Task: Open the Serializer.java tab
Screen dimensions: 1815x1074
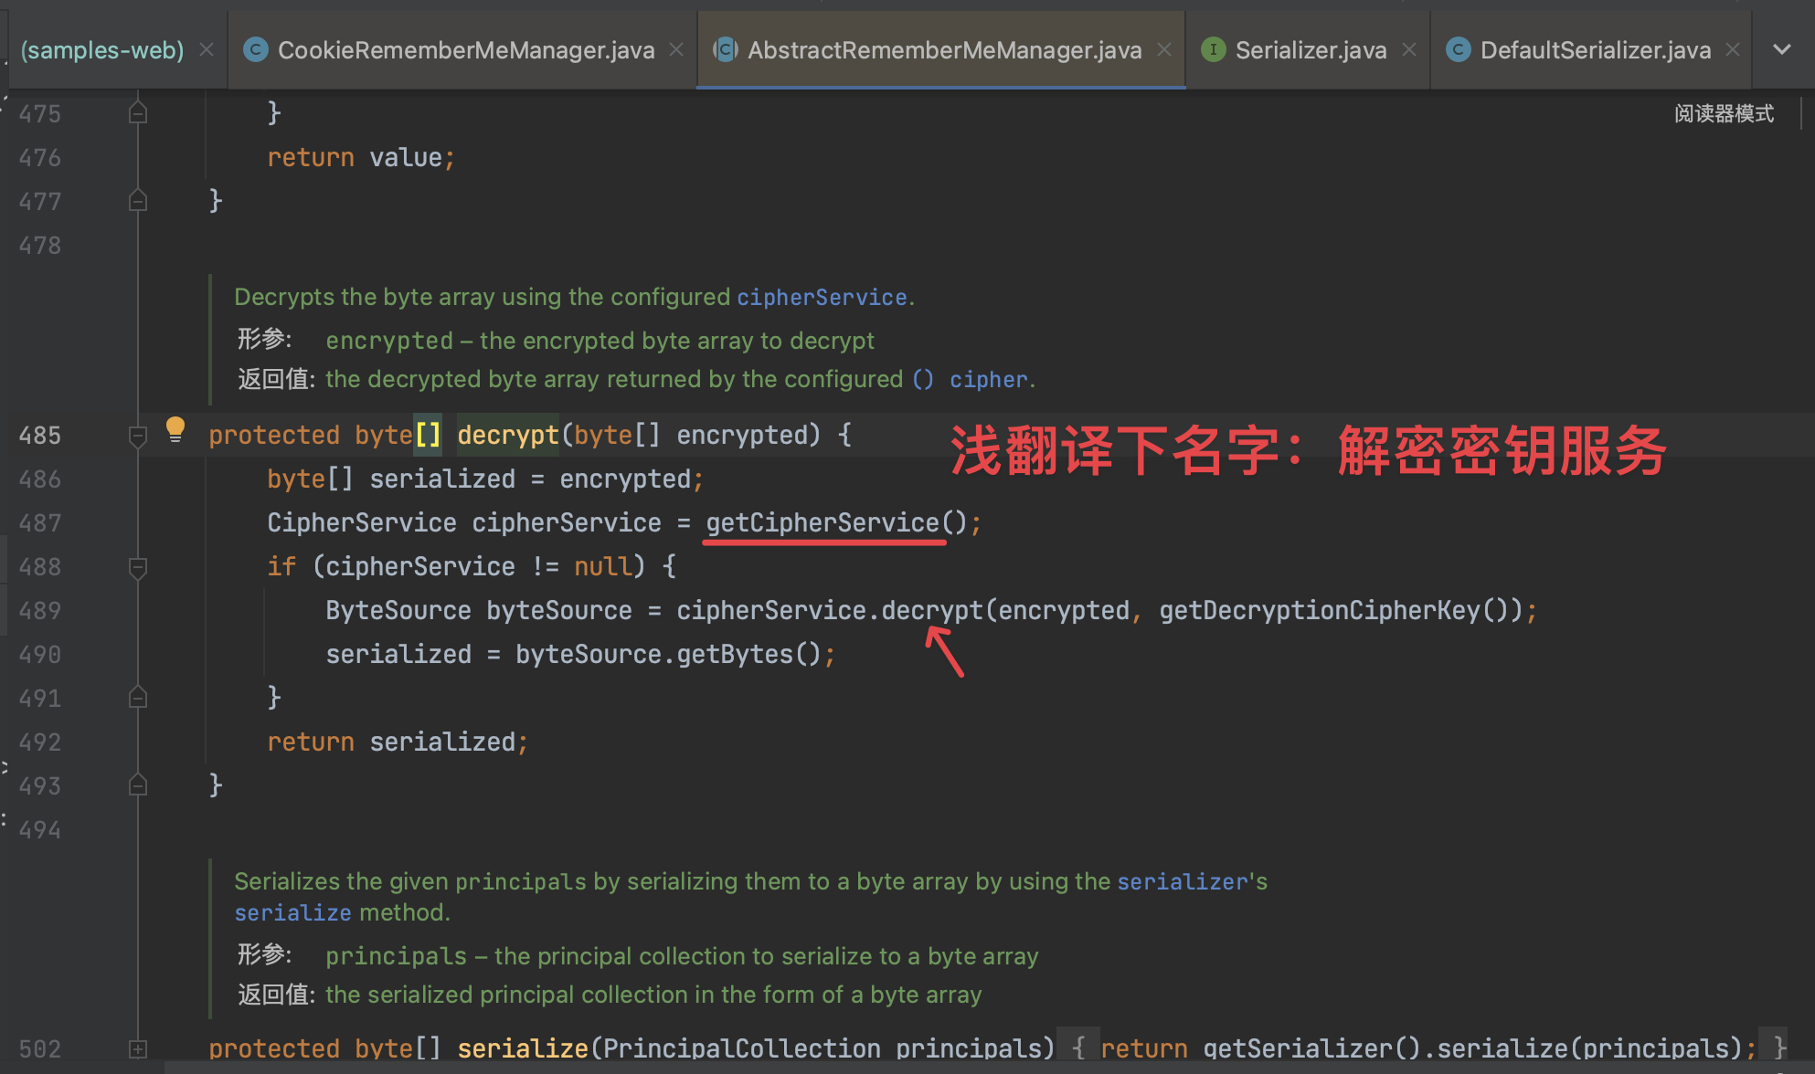Action: (x=1311, y=50)
